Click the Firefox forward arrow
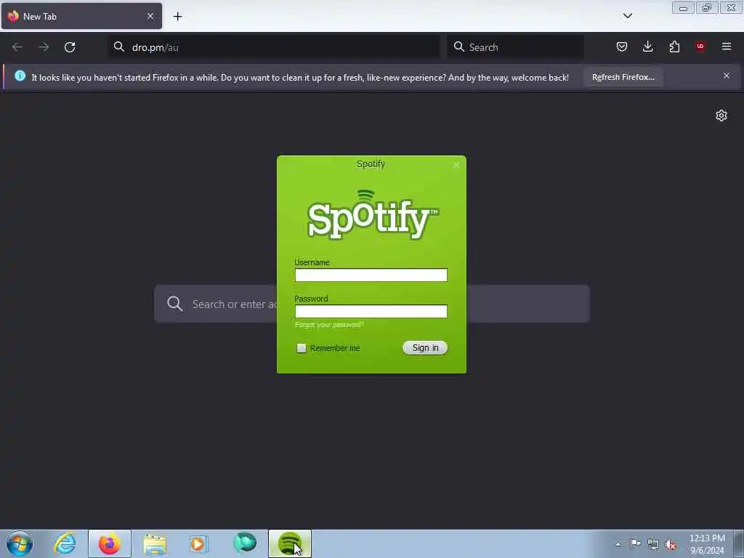This screenshot has width=744, height=558. coord(44,47)
